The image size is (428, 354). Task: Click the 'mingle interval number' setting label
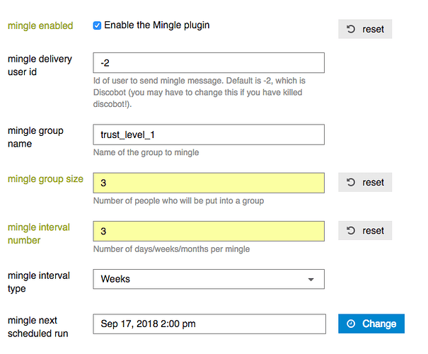click(39, 234)
